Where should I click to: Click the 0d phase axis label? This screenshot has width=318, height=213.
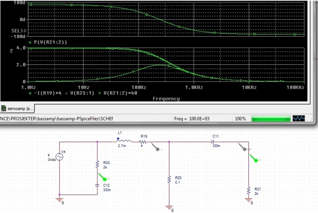[x=22, y=20]
